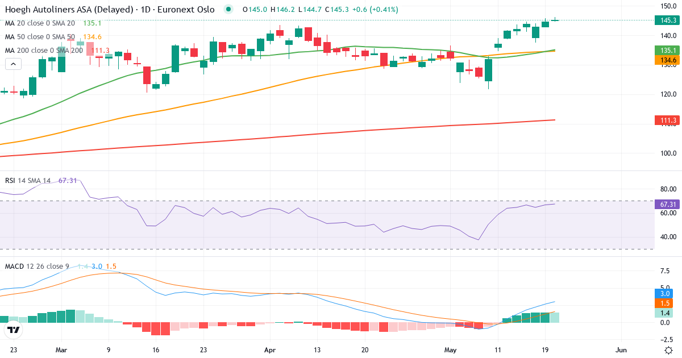Viewport: 682px width, 358px height.
Task: Click the 19 date label on the time axis
Action: [x=545, y=349]
